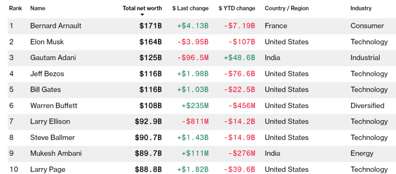
Task: Select the Larry Ellison row name
Action: 50,121
